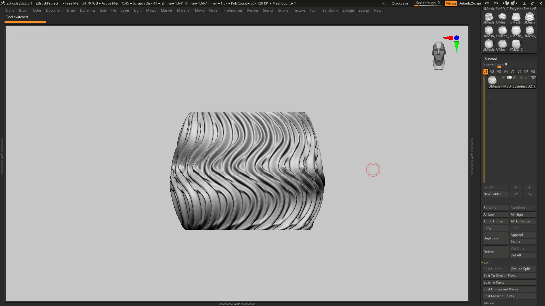545x306 pixels.
Task: Click the Groups Split button
Action: (x=523, y=269)
